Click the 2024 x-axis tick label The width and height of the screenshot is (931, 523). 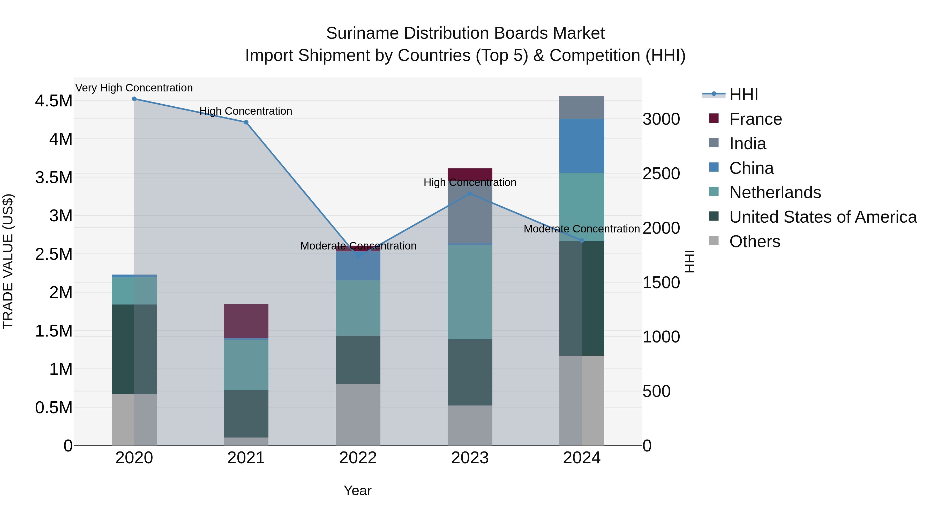click(x=582, y=458)
